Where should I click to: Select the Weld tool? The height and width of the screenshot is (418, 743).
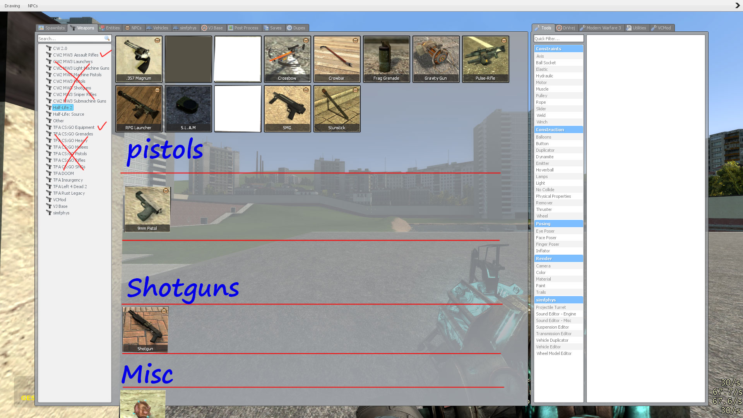coord(558,115)
